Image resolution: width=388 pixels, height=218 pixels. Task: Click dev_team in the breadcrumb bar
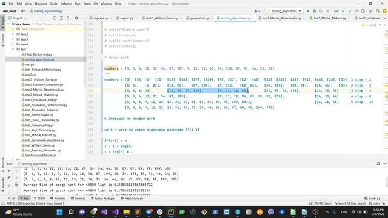coord(10,11)
